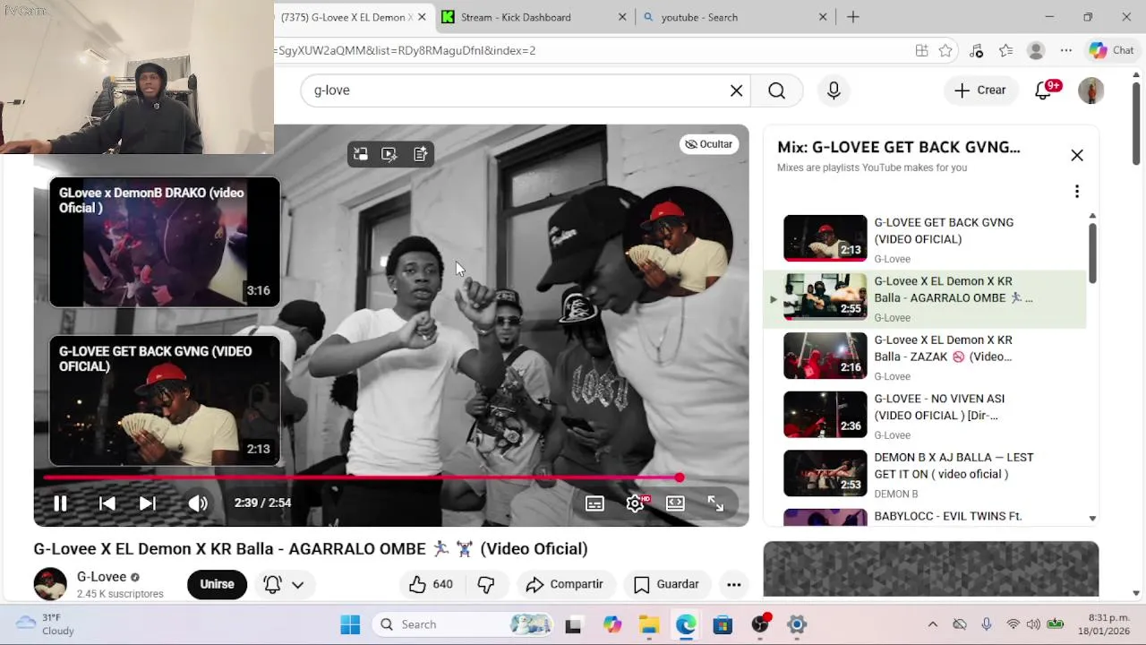Open suggested GLovee x DemonB DRAKO video card
1146x645 pixels.
tap(165, 242)
